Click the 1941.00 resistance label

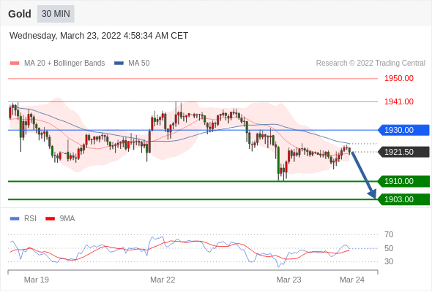[x=399, y=101]
